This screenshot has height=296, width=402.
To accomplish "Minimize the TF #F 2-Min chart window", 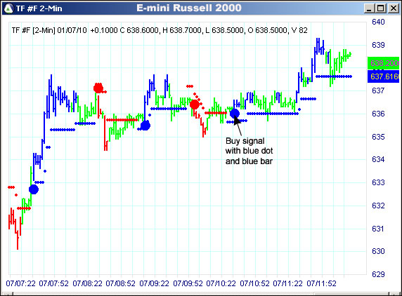I will (369, 8).
